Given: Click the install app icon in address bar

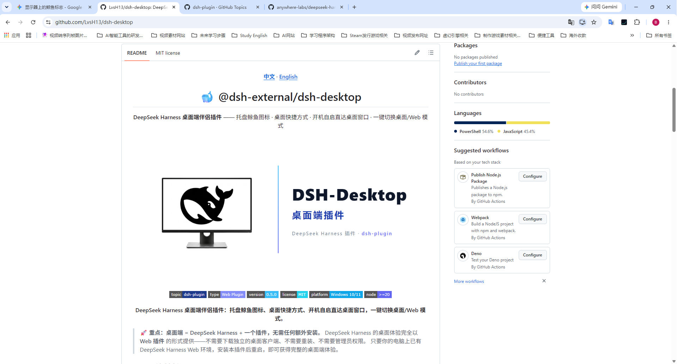Looking at the screenshot, I should click(x=583, y=22).
